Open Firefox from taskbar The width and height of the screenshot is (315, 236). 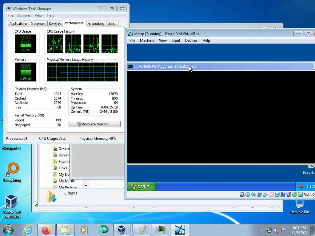click(46, 230)
